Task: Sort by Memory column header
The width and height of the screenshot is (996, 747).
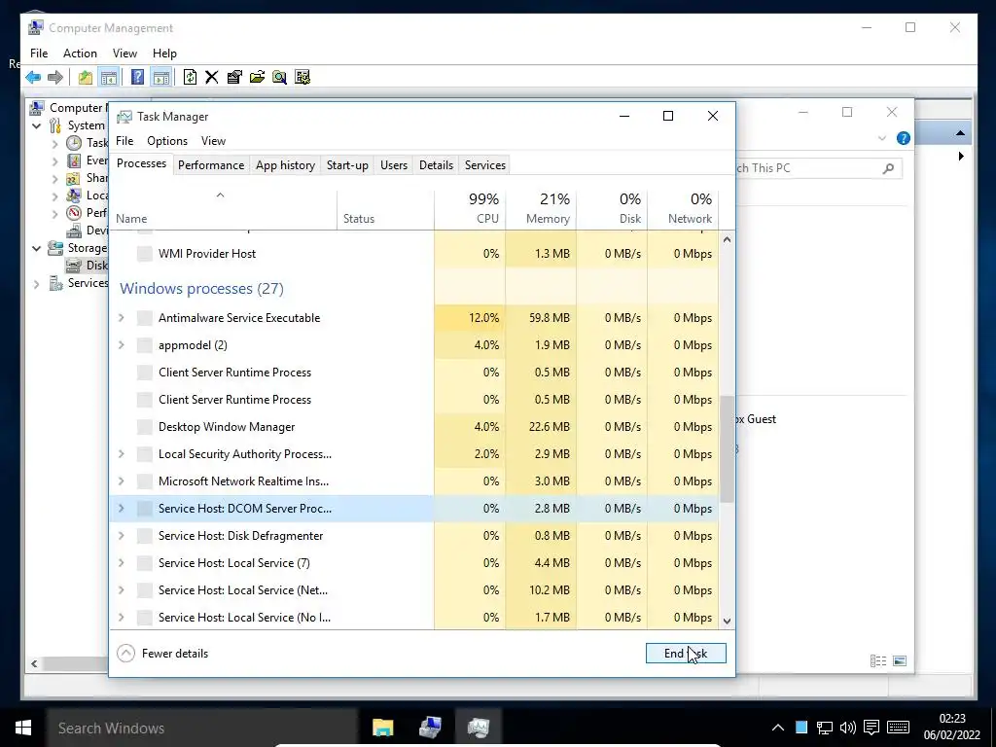Action: (541, 208)
